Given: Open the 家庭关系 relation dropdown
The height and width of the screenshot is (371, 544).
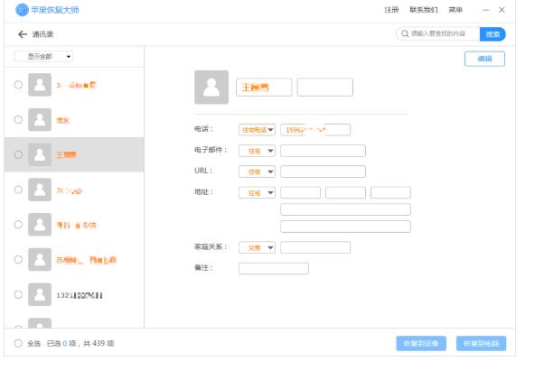Looking at the screenshot, I should pyautogui.click(x=257, y=247).
